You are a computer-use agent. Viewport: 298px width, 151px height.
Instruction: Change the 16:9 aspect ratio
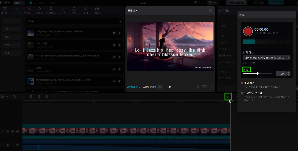tap(204, 87)
